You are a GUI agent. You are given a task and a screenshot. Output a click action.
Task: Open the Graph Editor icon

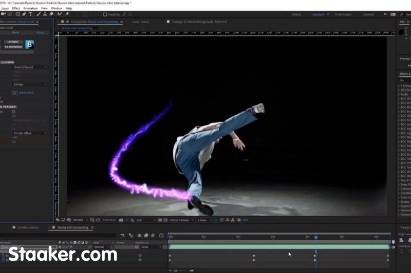pyautogui.click(x=161, y=236)
